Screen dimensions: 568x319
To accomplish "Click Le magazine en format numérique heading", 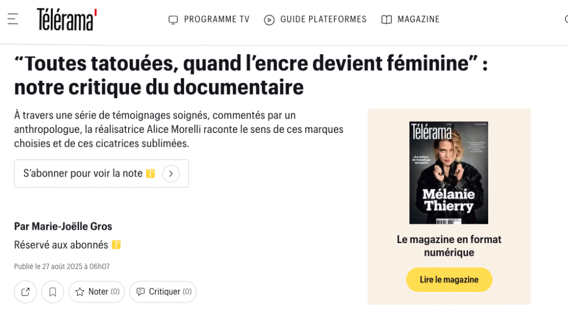I will pyautogui.click(x=449, y=246).
